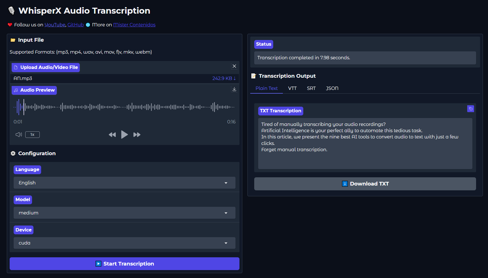This screenshot has width=488, height=278.
Task: Open the Language dropdown set to English
Action: 125,183
